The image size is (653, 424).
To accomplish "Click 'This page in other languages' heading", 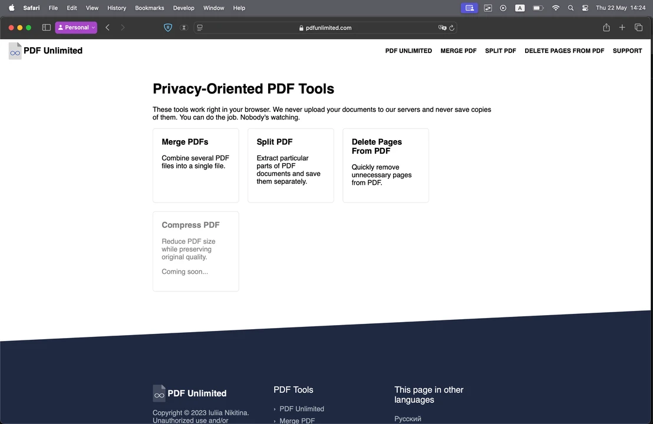I will click(x=428, y=395).
